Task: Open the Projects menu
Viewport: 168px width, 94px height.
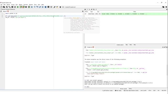Action: click(x=31, y=5)
